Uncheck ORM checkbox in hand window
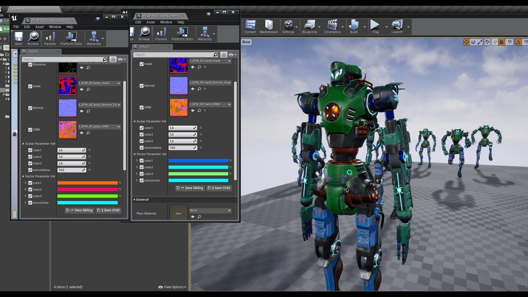This screenshot has height=297, width=528. [x=142, y=108]
